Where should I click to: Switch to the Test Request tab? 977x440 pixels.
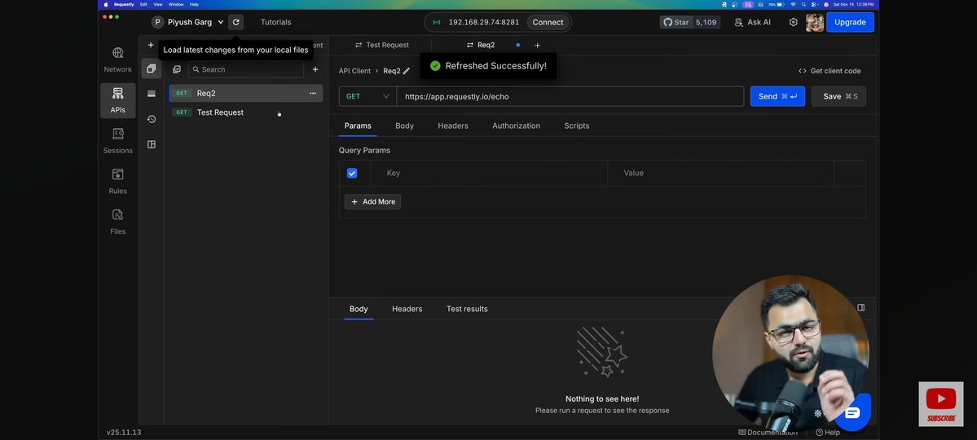click(x=381, y=45)
